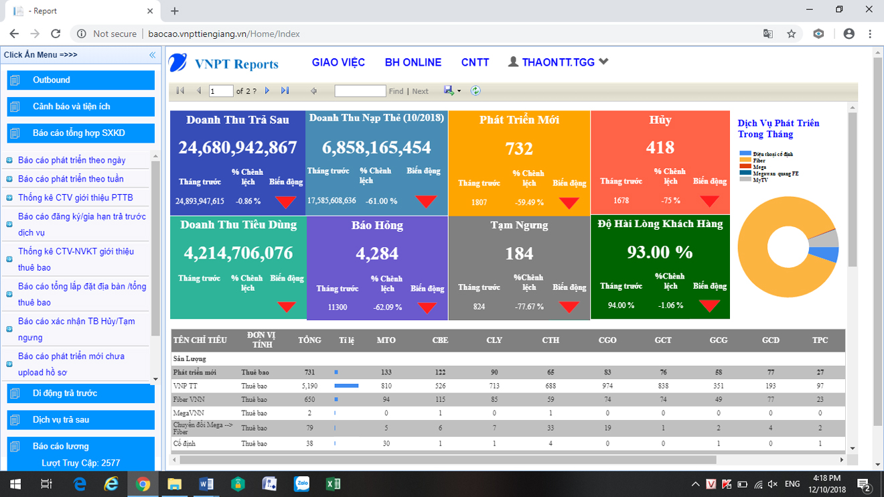
Task: Expand Dịch vụ trả sau section
Action: (x=80, y=420)
